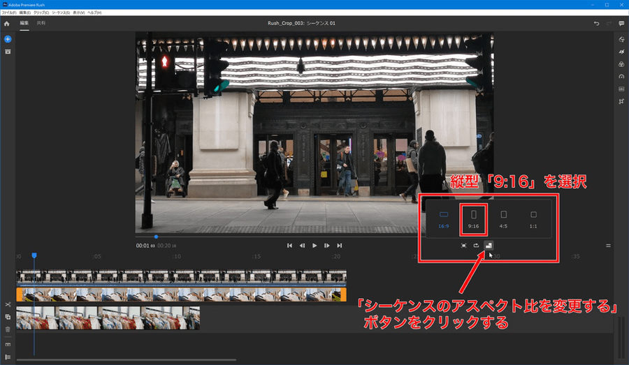
Task: Open the ファイル menu
Action: click(9, 13)
